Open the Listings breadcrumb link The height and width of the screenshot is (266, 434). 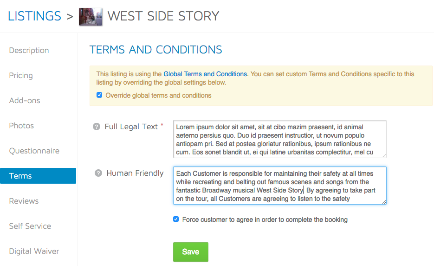click(34, 16)
